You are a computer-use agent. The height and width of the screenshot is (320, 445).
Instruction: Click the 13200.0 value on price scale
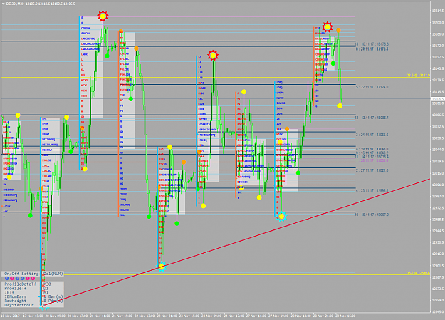tap(437, 23)
